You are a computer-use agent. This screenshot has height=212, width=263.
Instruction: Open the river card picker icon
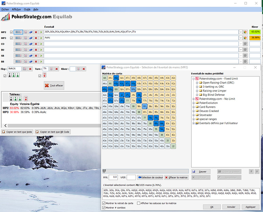pyautogui.click(x=78, y=69)
